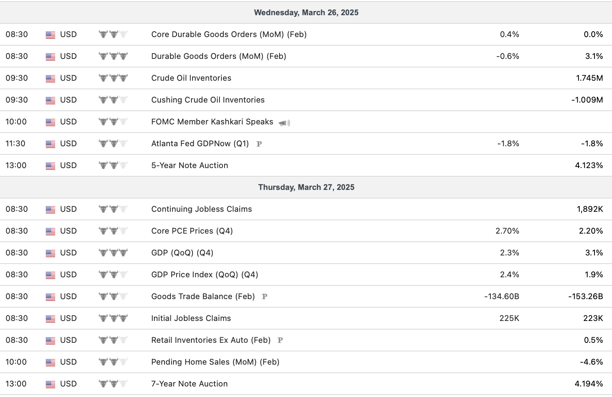612x397 pixels.
Task: Click the Thursday, March 27, 2025 date header
Action: (306, 187)
